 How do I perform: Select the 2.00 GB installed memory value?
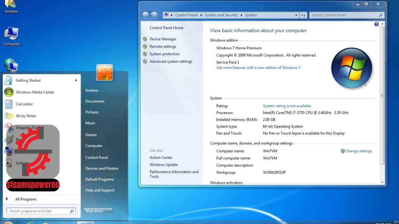(269, 119)
